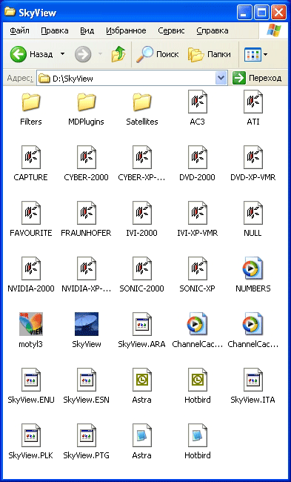Viewport: 291px width, 482px height.
Task: Select the DVD-2000 file icon
Action: [198, 157]
